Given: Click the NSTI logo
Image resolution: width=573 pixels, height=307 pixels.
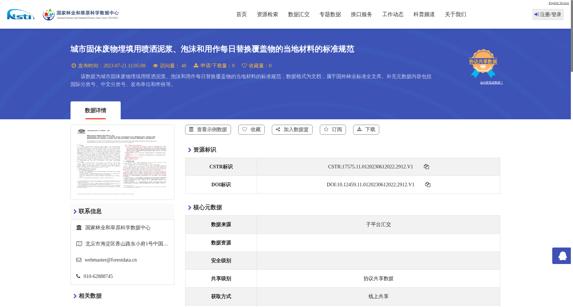Looking at the screenshot, I should pyautogui.click(x=21, y=14).
